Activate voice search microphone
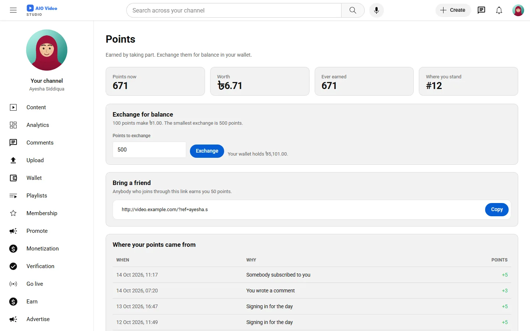 (377, 10)
